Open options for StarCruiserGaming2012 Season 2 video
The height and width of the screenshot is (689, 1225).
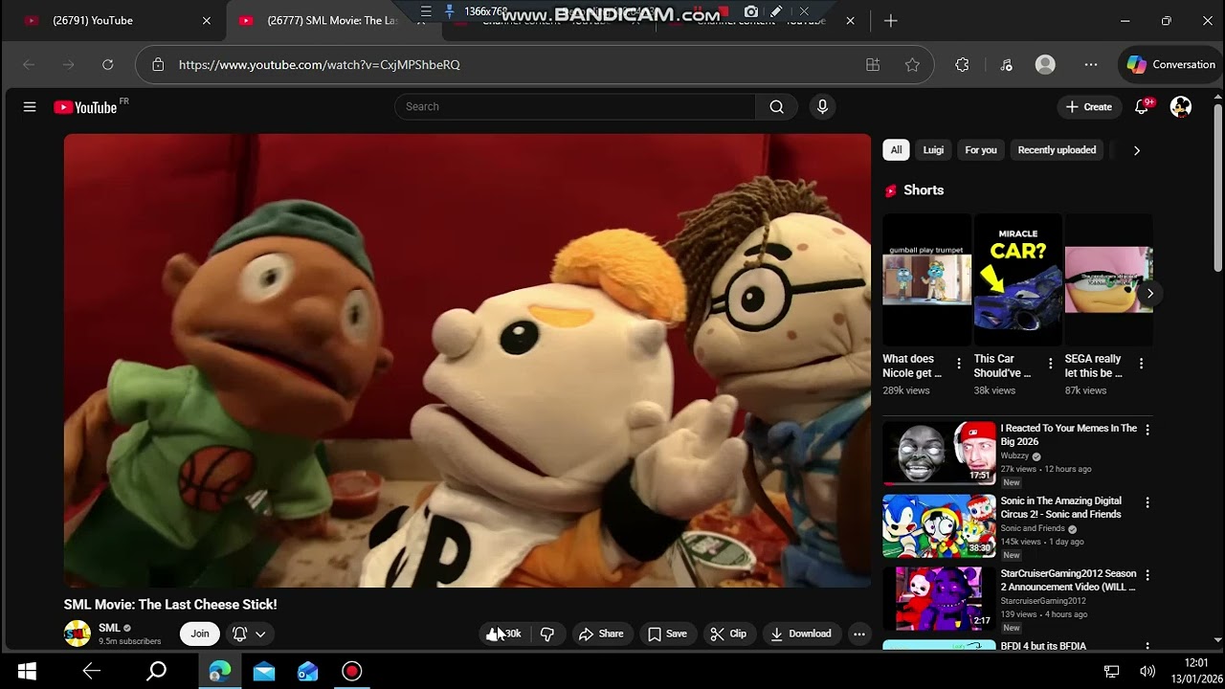point(1147,575)
